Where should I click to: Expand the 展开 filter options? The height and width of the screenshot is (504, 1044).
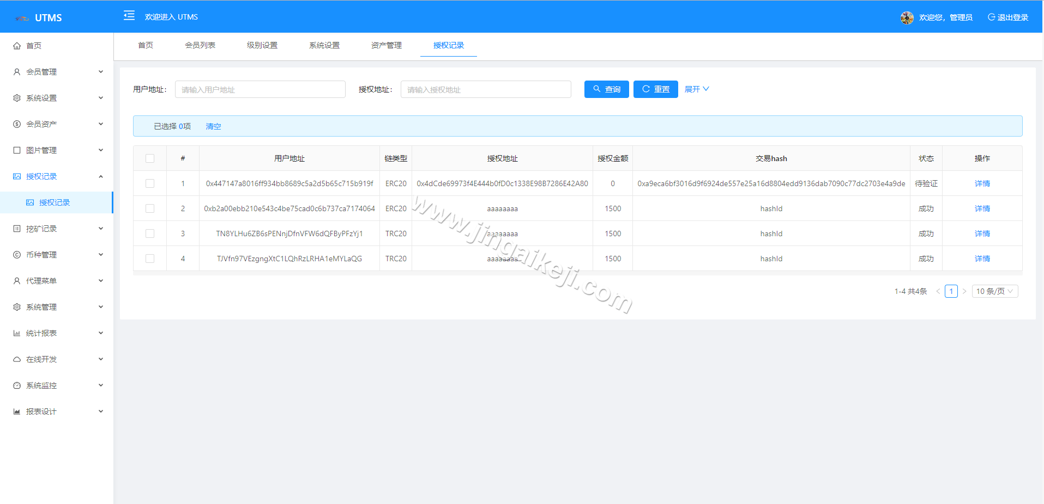[x=696, y=89]
